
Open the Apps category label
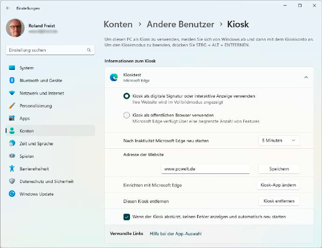[x=25, y=118]
